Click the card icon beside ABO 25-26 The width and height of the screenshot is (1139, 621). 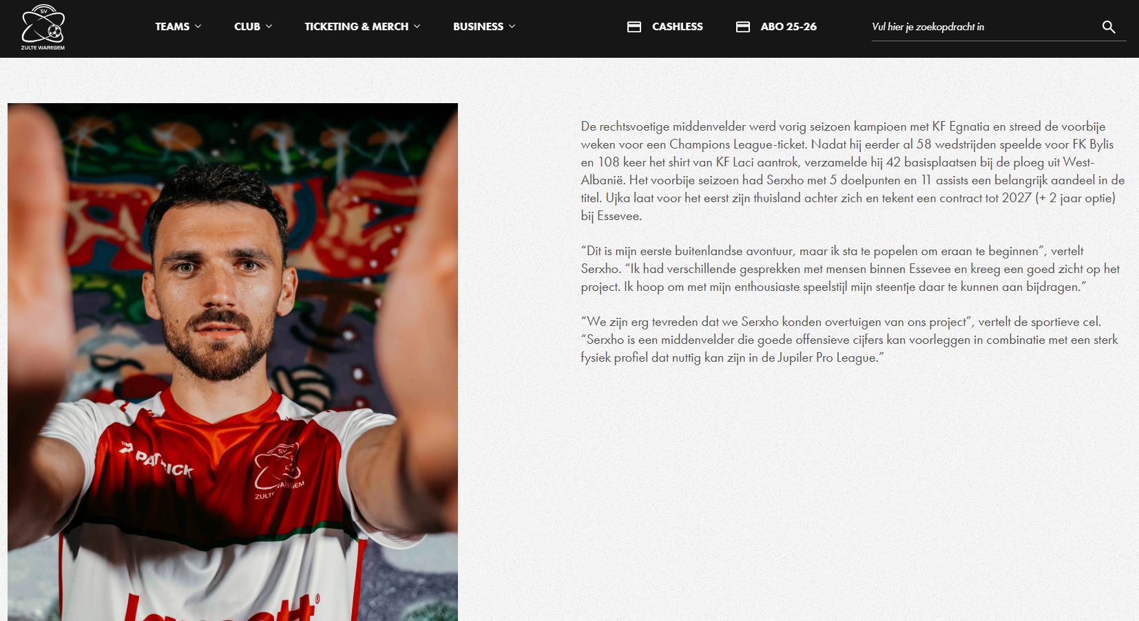pyautogui.click(x=742, y=27)
